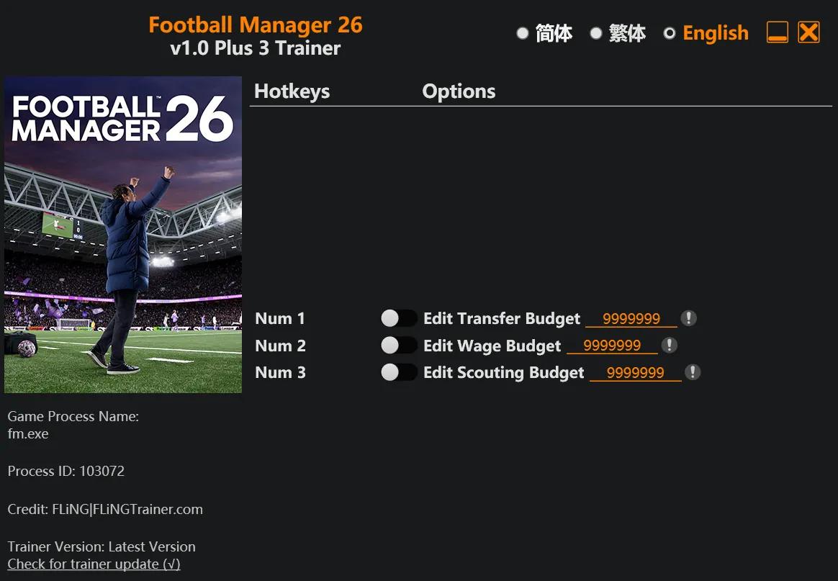Click the info icon beside Transfer Budget
The height and width of the screenshot is (581, 838).
coord(689,318)
